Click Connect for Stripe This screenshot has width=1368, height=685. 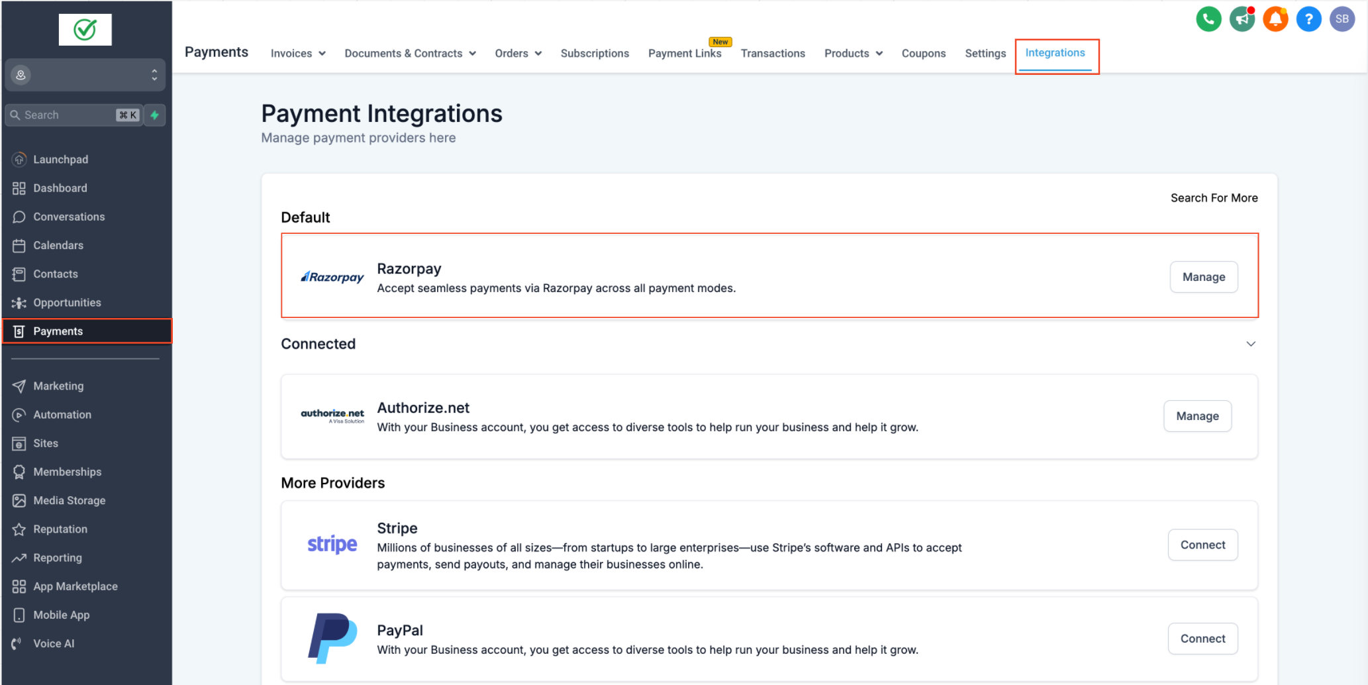click(1202, 545)
